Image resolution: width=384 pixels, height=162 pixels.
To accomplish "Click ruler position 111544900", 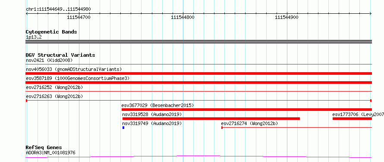I will [287, 18].
